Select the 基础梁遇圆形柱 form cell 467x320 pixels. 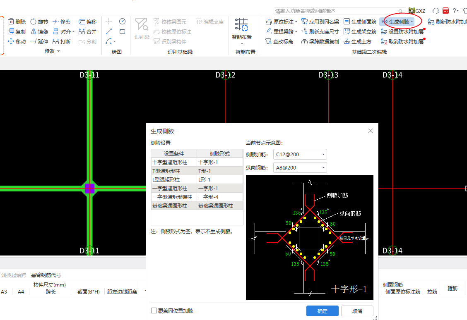tap(220, 205)
